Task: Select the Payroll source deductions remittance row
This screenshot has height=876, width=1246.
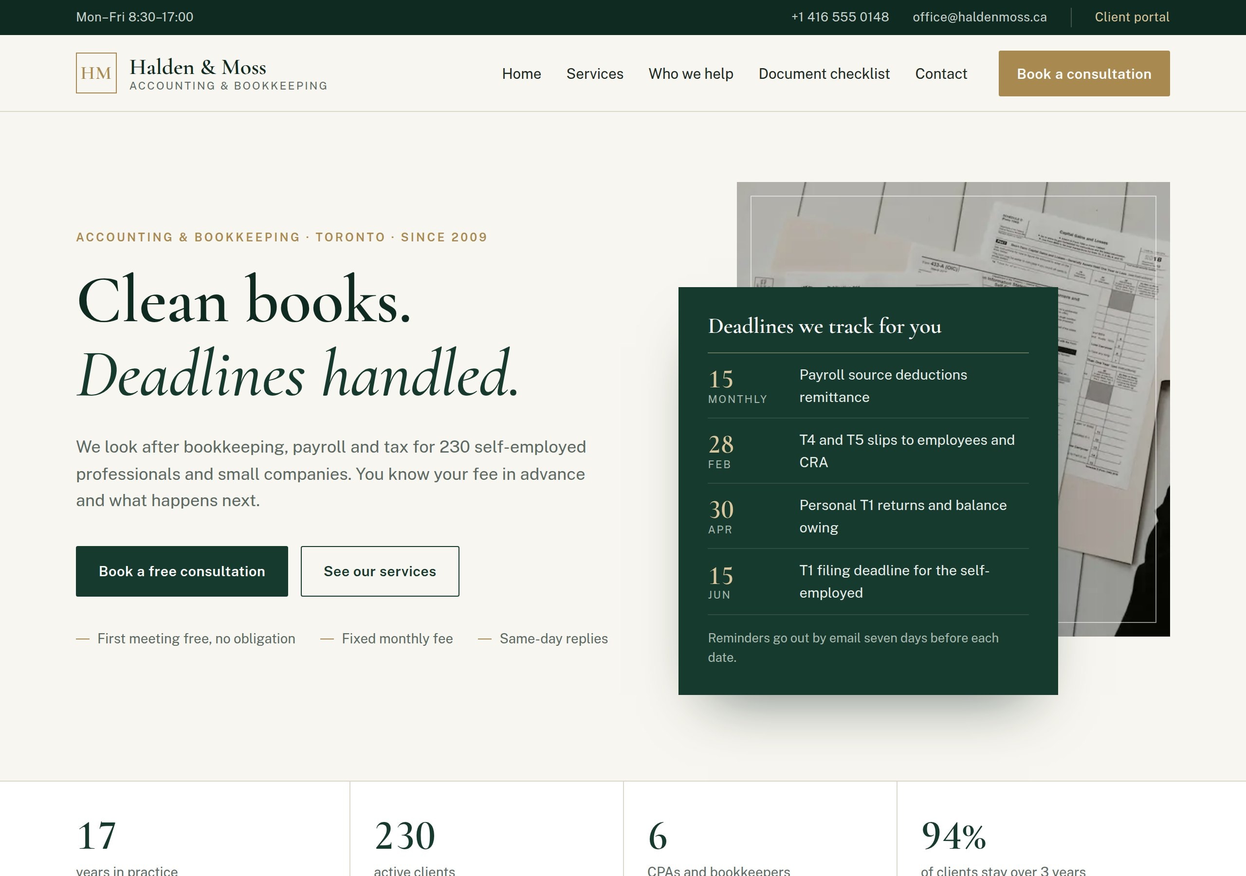Action: pyautogui.click(x=868, y=386)
